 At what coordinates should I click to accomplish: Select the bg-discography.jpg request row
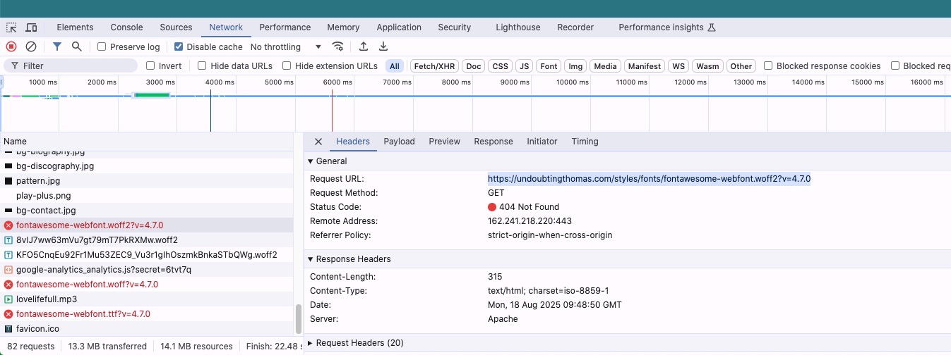coord(147,166)
